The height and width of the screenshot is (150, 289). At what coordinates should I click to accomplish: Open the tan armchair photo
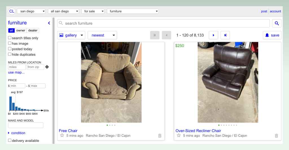click(111, 82)
